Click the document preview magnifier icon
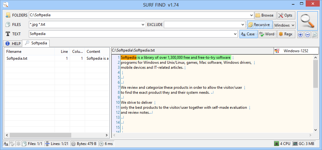 (x=314, y=35)
